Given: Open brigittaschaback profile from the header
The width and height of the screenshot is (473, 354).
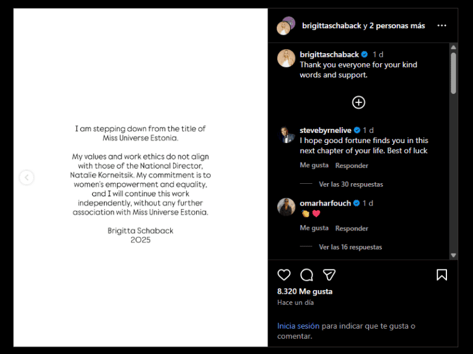Looking at the screenshot, I should 330,26.
